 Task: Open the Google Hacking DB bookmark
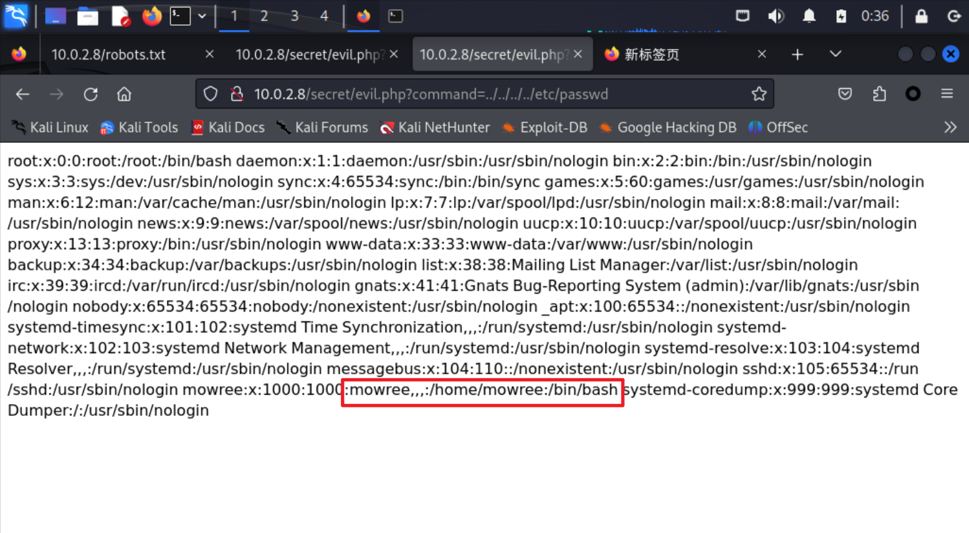click(668, 127)
